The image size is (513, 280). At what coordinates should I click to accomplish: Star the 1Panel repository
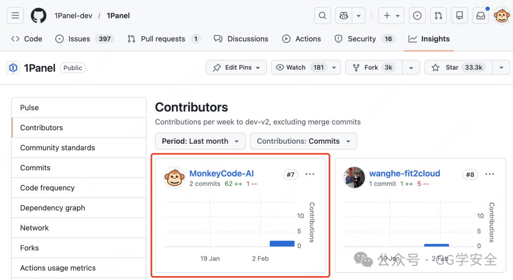(458, 68)
